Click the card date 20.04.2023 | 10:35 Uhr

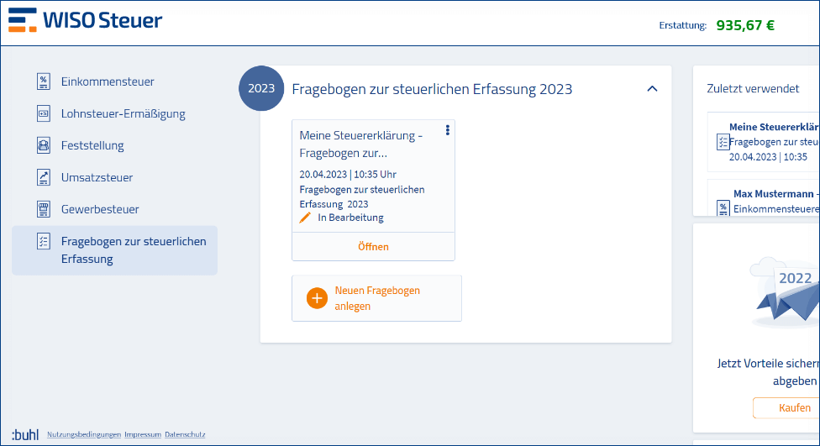(x=348, y=174)
